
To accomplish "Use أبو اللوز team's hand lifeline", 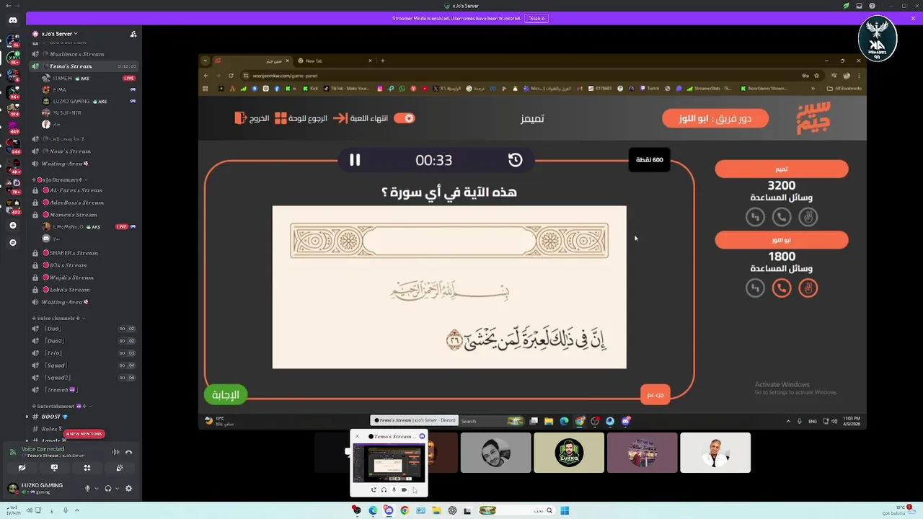I will (x=808, y=288).
